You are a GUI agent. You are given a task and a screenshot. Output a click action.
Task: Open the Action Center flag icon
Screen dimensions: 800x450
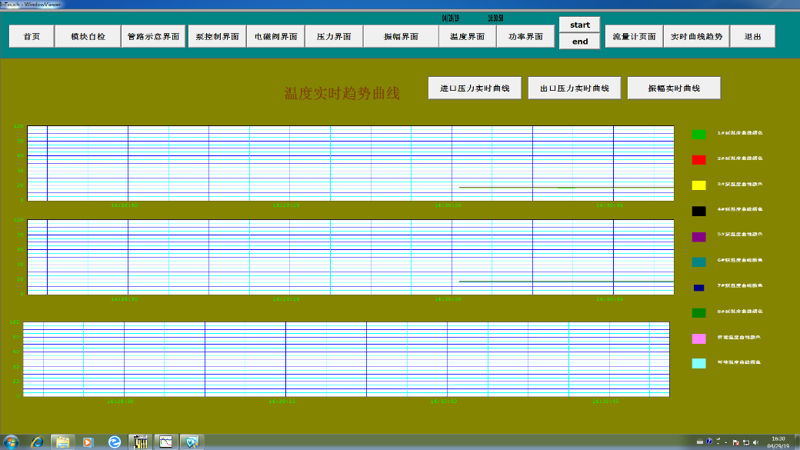tap(736, 442)
